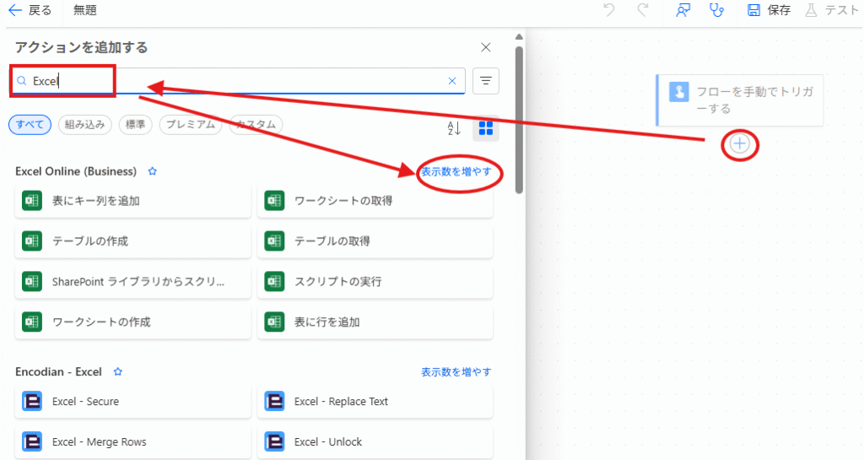864x460 pixels.
Task: Sort results alphabetically with A-Z icon
Action: 454,127
